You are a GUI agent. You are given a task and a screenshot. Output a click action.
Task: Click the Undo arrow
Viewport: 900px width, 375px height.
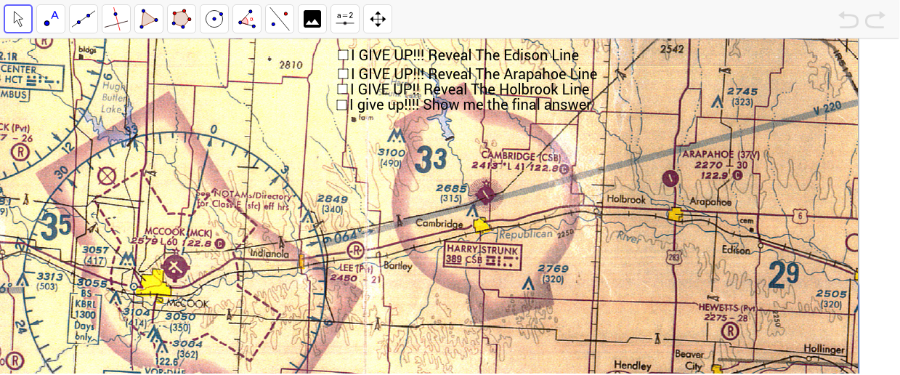pyautogui.click(x=848, y=20)
